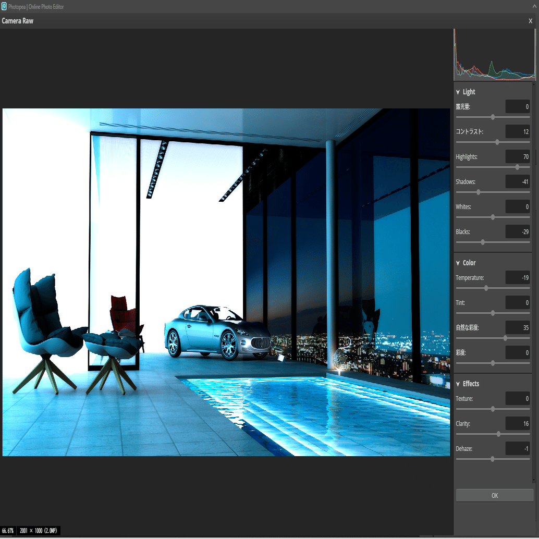539x539 pixels.
Task: Click the Shadows label
Action: pyautogui.click(x=465, y=181)
